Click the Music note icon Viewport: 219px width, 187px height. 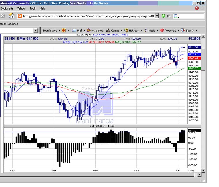coord(146,30)
